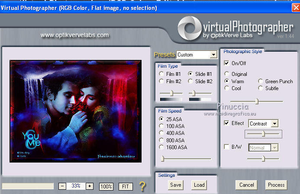300x194 pixels.
Task: Click the minus zoom out button
Action: [62, 186]
